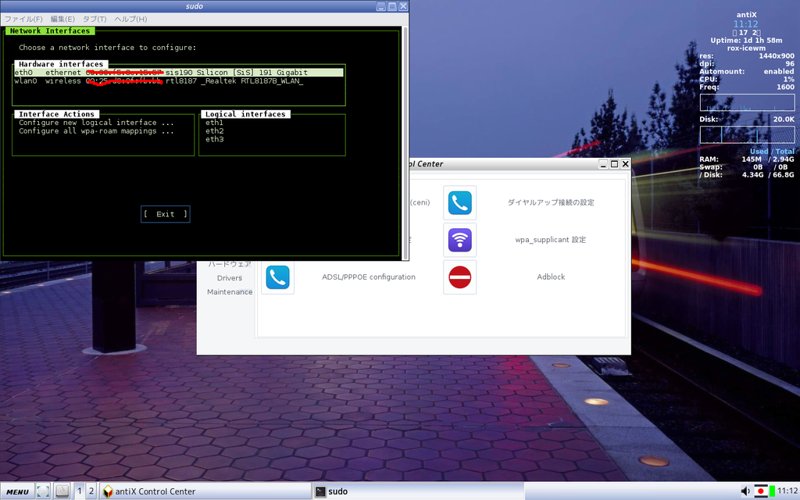Image resolution: width=800 pixels, height=500 pixels.
Task: Click the wpa_supplicant 設定 label
Action: pyautogui.click(x=551, y=240)
